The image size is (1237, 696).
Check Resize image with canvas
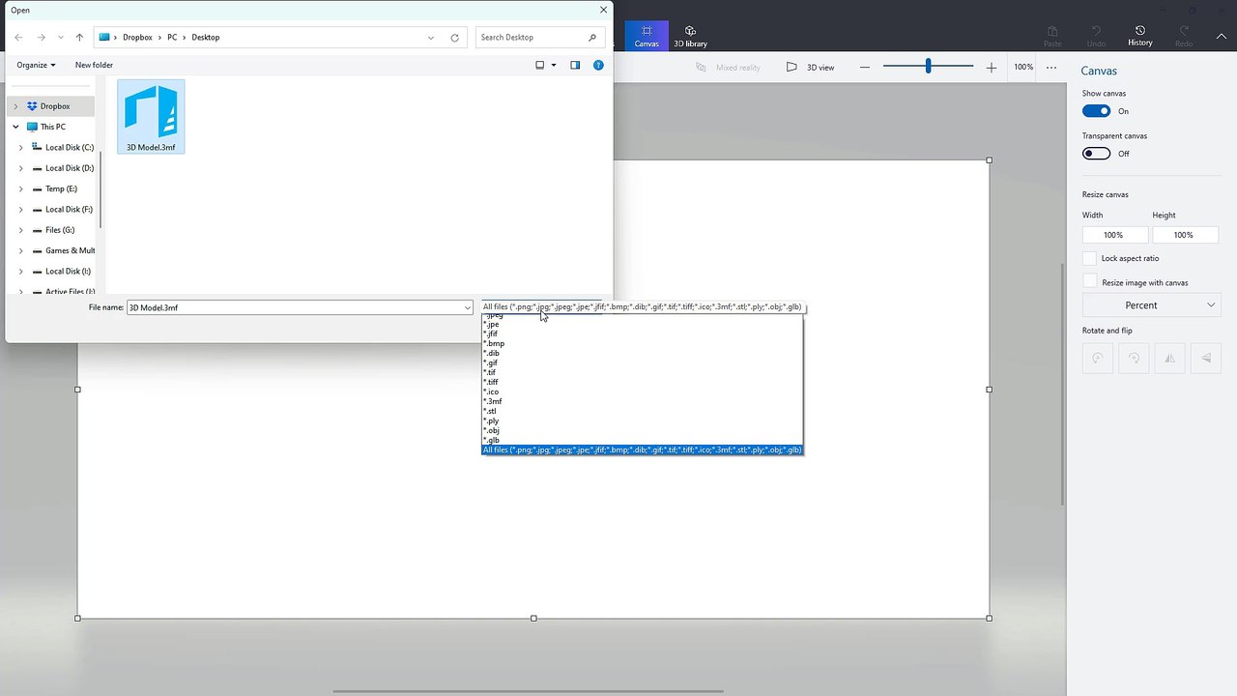[1090, 281]
